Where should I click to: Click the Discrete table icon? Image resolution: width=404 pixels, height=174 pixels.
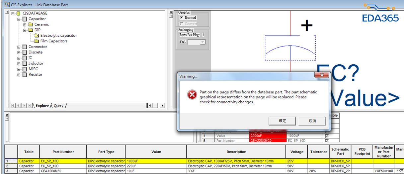[25, 52]
